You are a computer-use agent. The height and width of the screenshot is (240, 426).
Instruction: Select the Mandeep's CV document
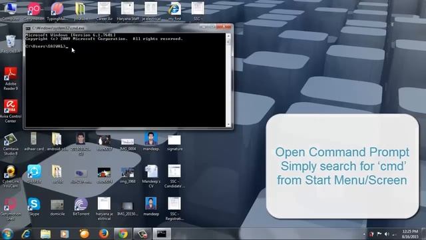click(151, 176)
